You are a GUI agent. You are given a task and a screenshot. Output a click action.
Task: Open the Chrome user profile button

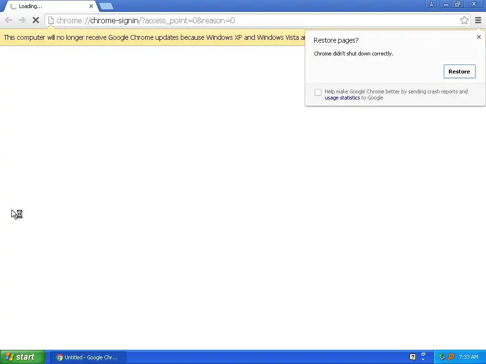pyautogui.click(x=431, y=4)
